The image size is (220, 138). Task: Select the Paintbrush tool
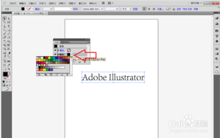pyautogui.click(x=4, y=34)
